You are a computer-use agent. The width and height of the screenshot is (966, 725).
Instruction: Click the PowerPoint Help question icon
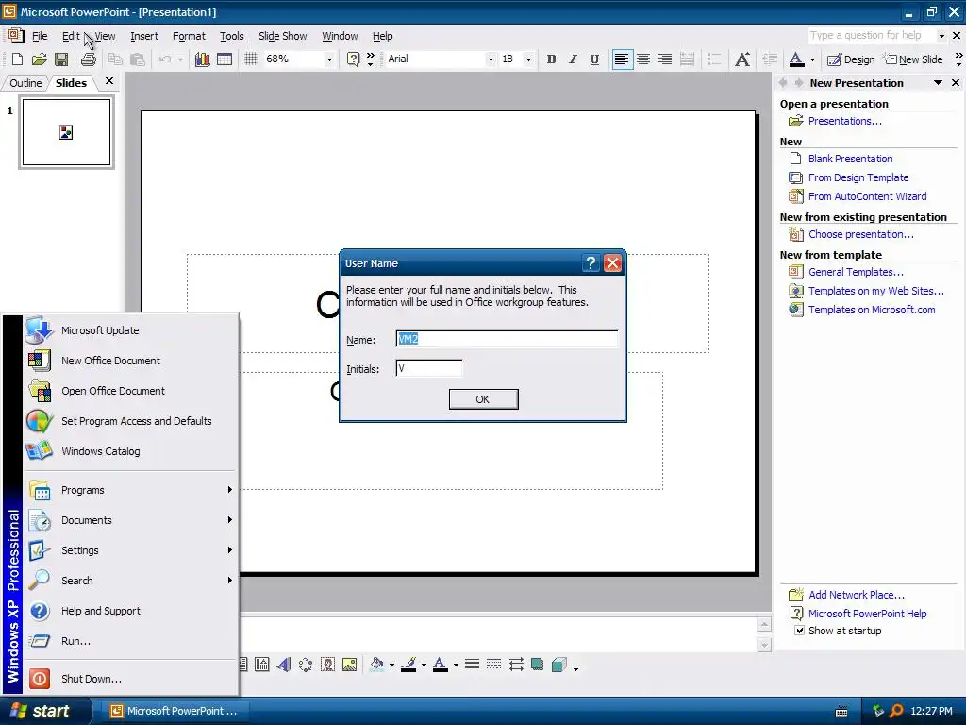coord(353,59)
